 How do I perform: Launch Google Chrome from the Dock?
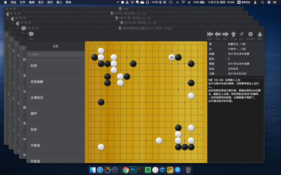click(x=126, y=170)
